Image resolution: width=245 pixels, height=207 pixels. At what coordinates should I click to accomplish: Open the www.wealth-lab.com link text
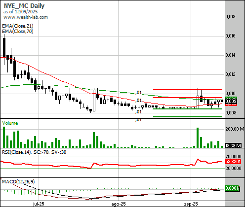point(26,17)
